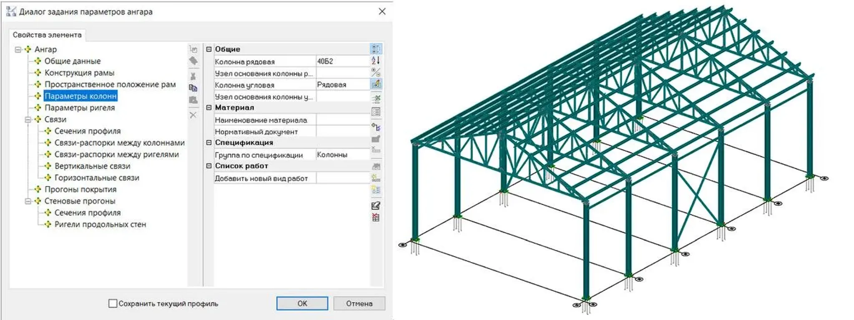
Task: Sort properties alphabetically with the A-Z icon
Action: click(376, 61)
